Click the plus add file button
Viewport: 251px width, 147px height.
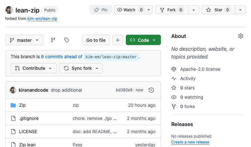[x=117, y=40]
